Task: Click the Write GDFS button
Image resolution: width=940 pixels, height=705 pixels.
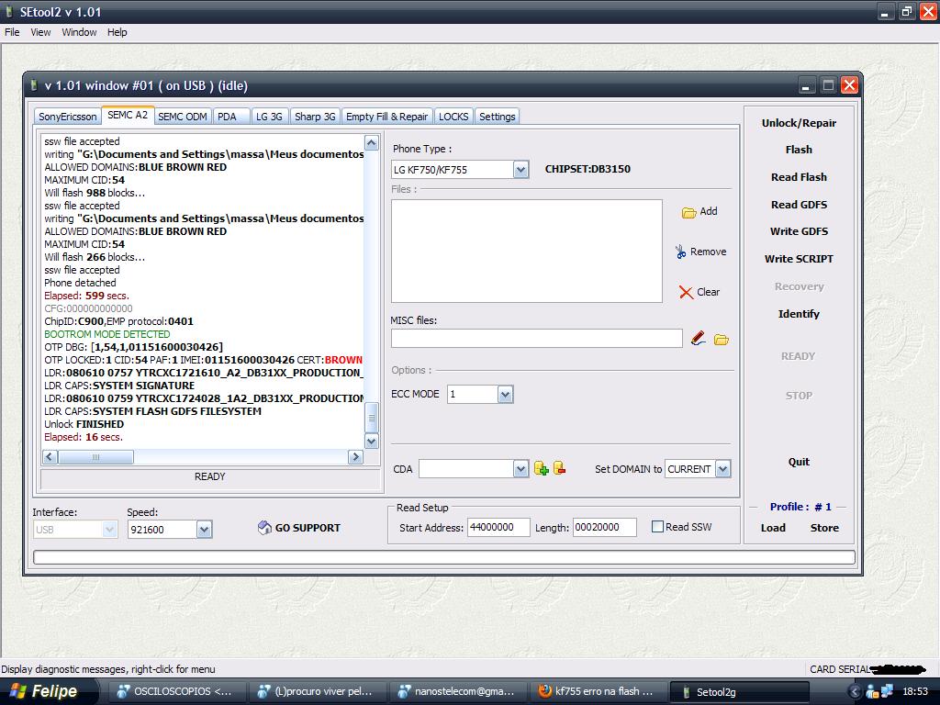Action: point(799,230)
